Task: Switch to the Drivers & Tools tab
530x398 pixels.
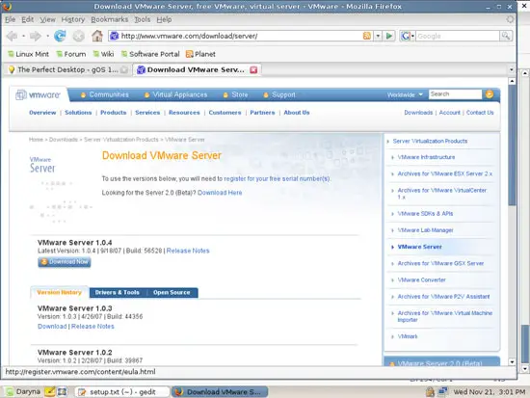Action: (118, 293)
